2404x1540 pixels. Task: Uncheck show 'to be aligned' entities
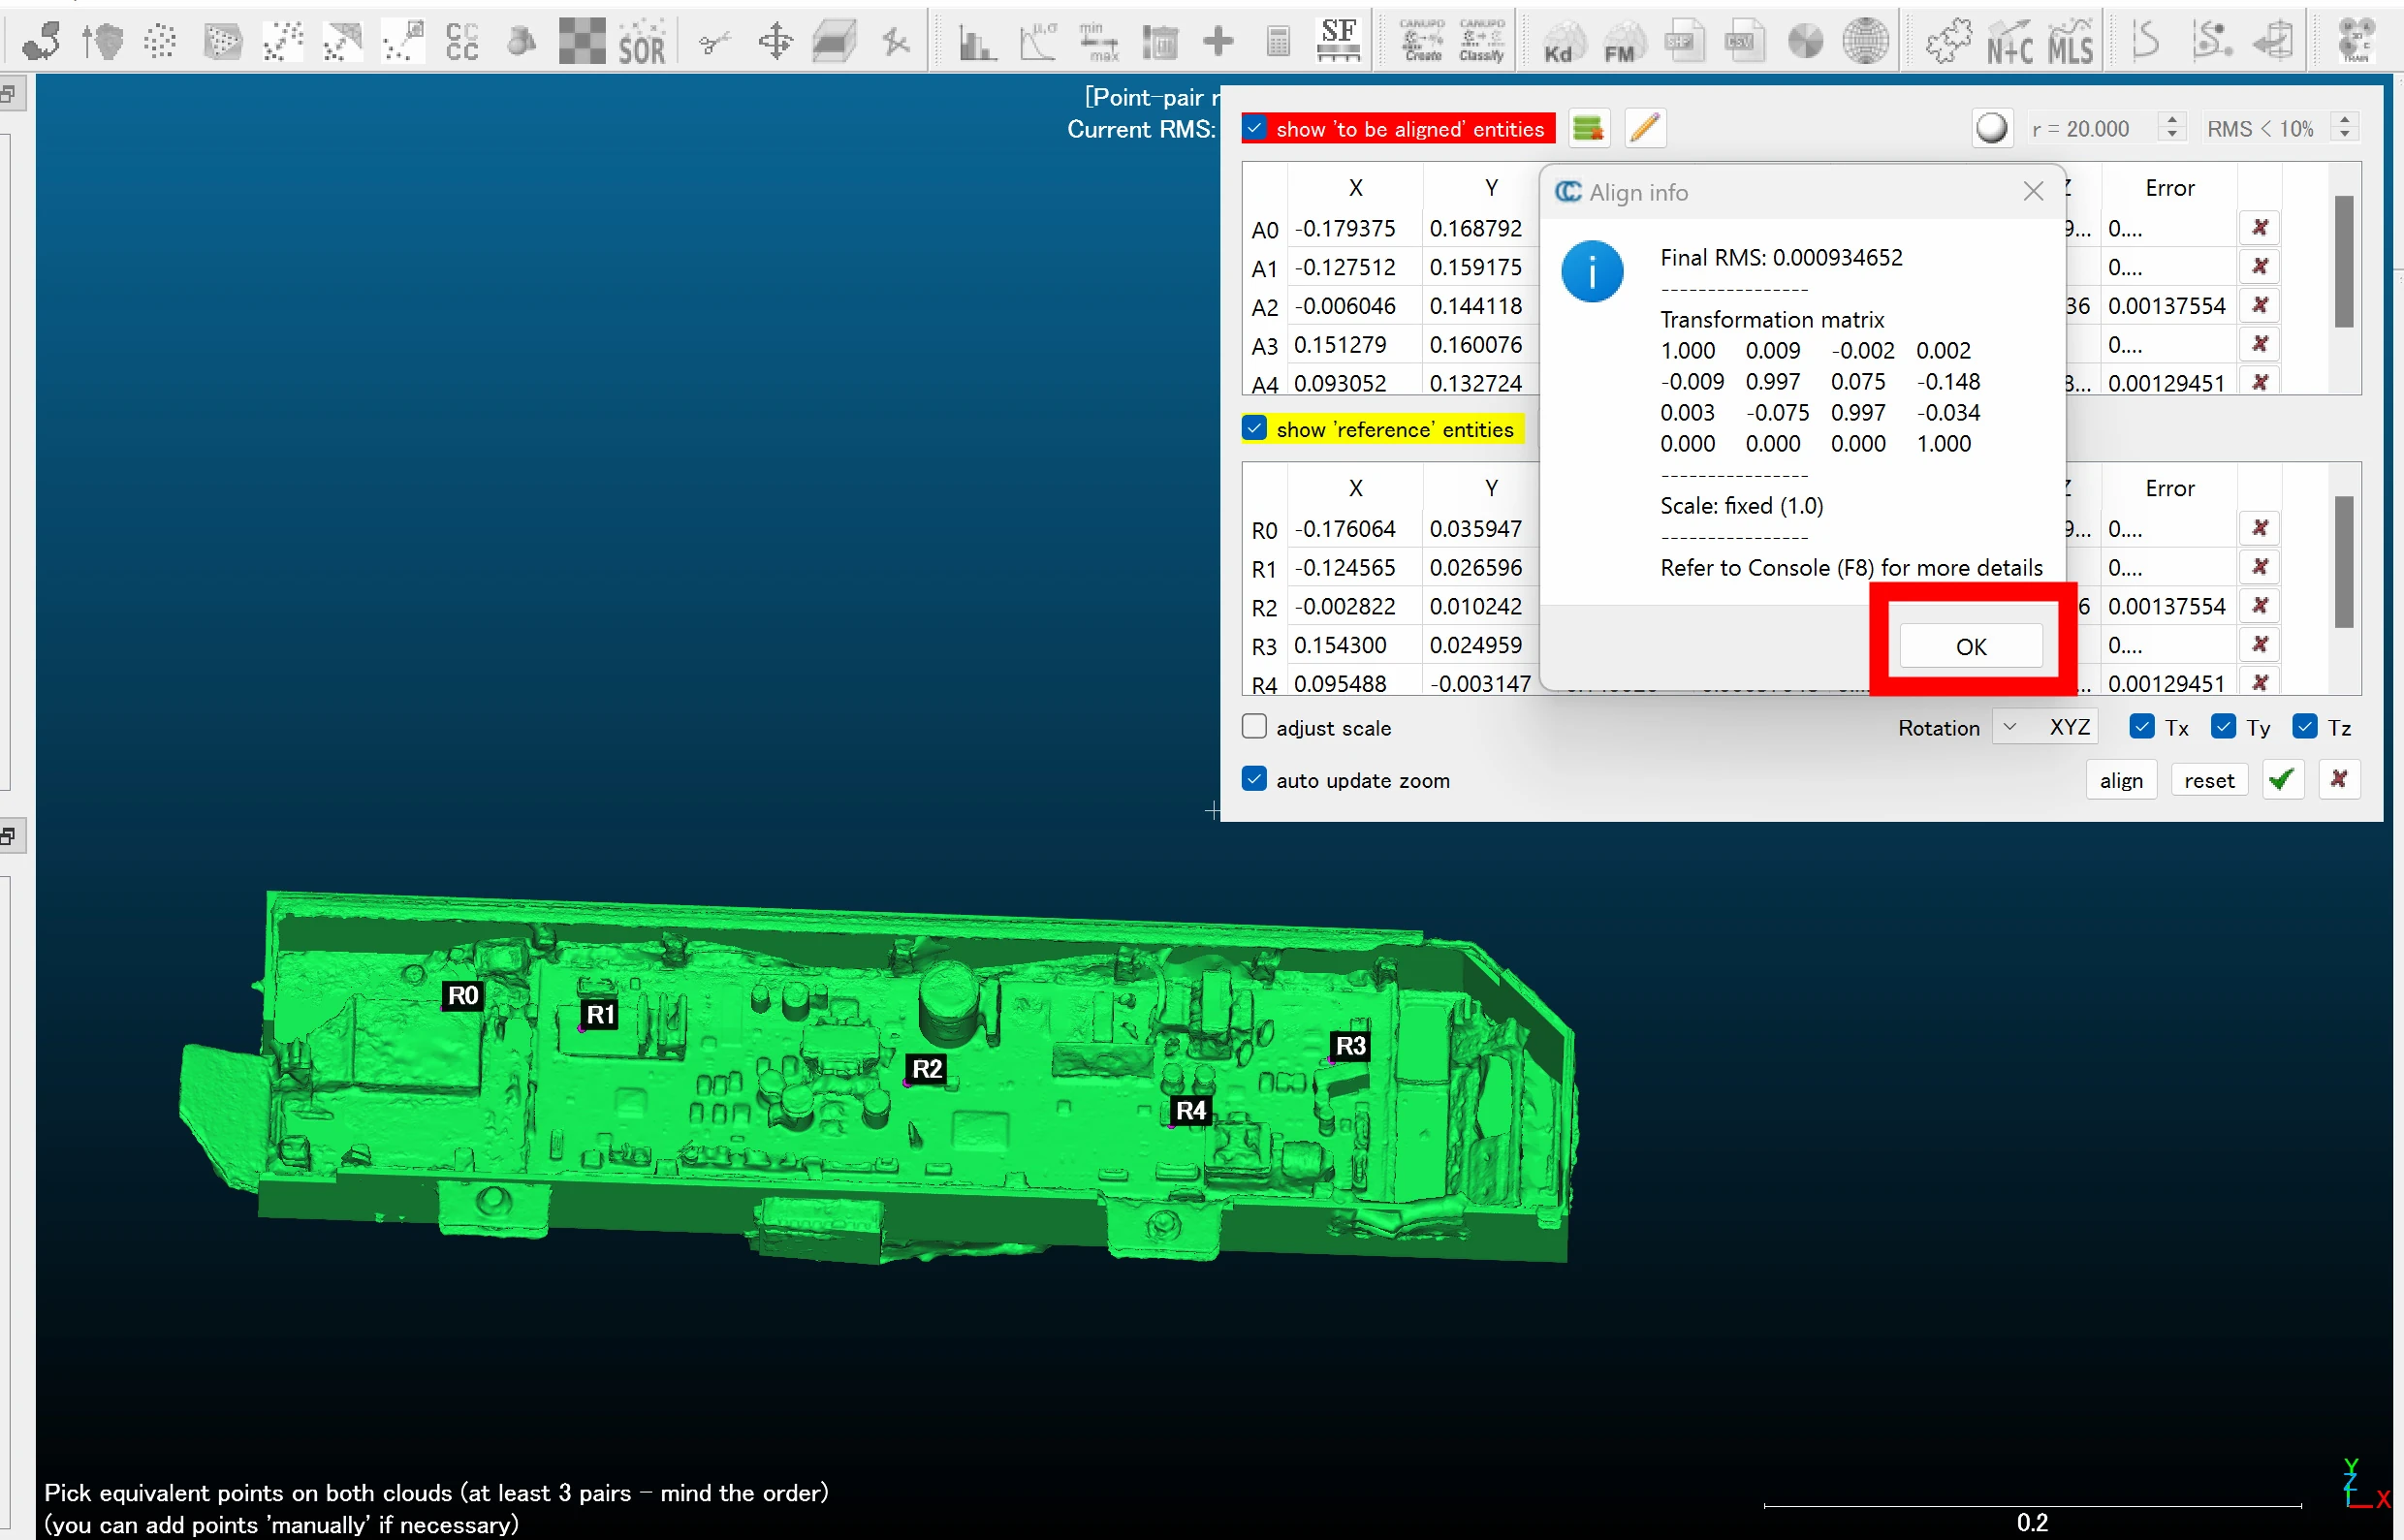[1255, 128]
